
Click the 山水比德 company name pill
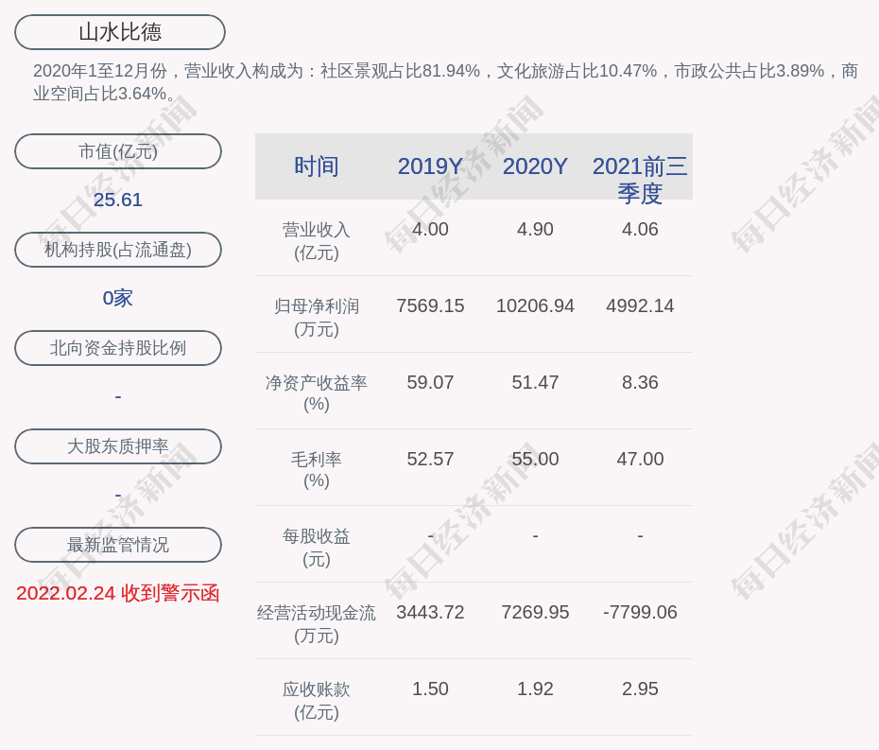(x=120, y=32)
